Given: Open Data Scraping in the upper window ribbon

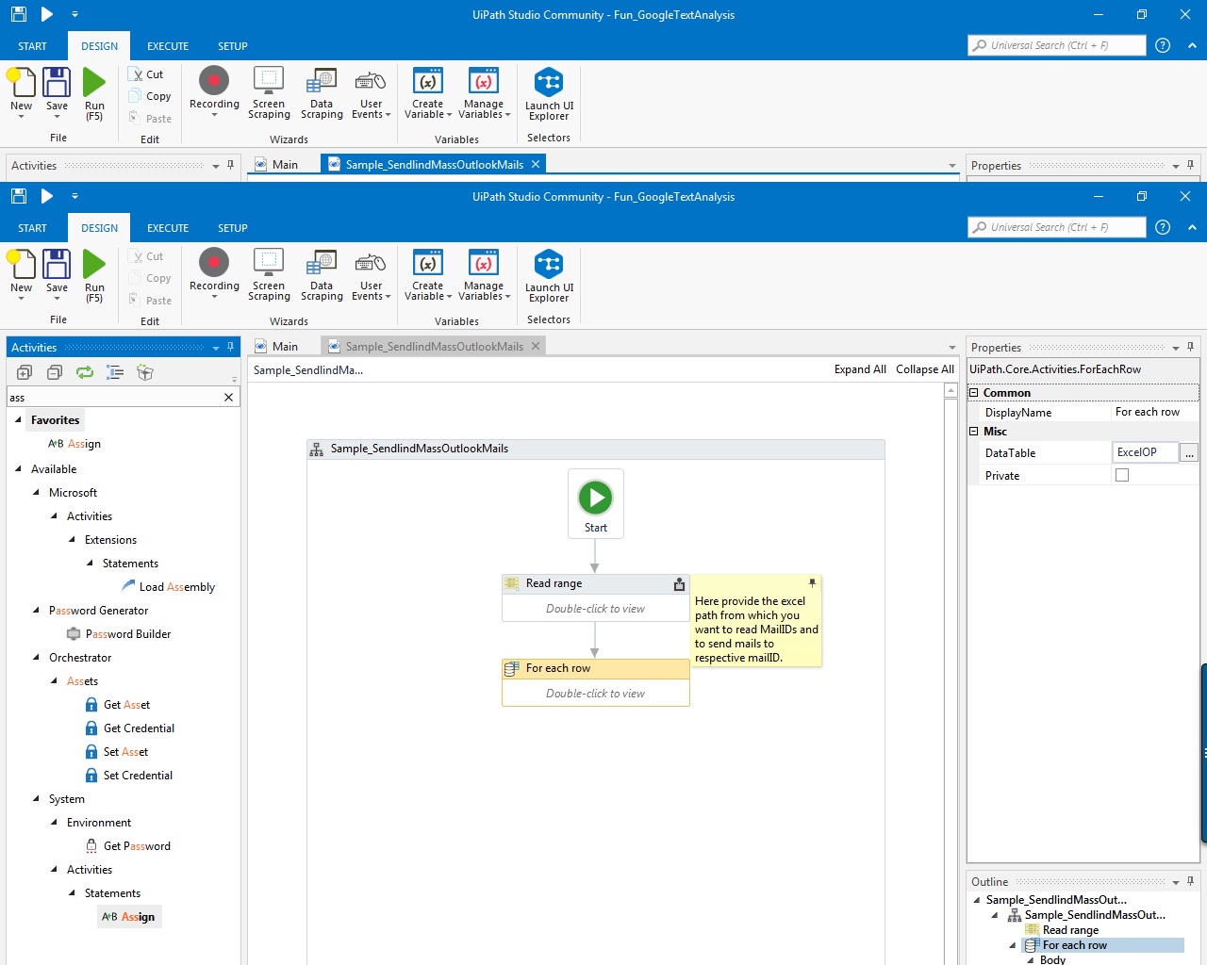Looking at the screenshot, I should 322,92.
